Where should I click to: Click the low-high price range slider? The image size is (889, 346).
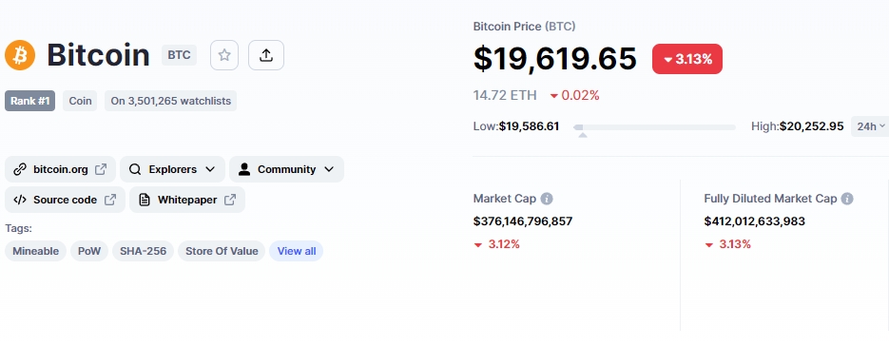(x=655, y=127)
